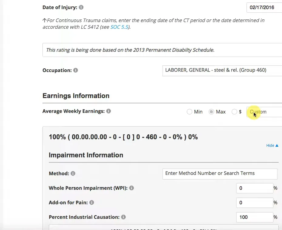
Task: Click the Occupation info icon
Action: (76, 70)
